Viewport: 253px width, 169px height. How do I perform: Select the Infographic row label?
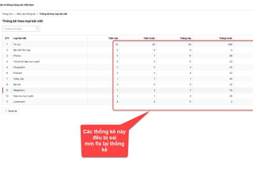point(19,67)
